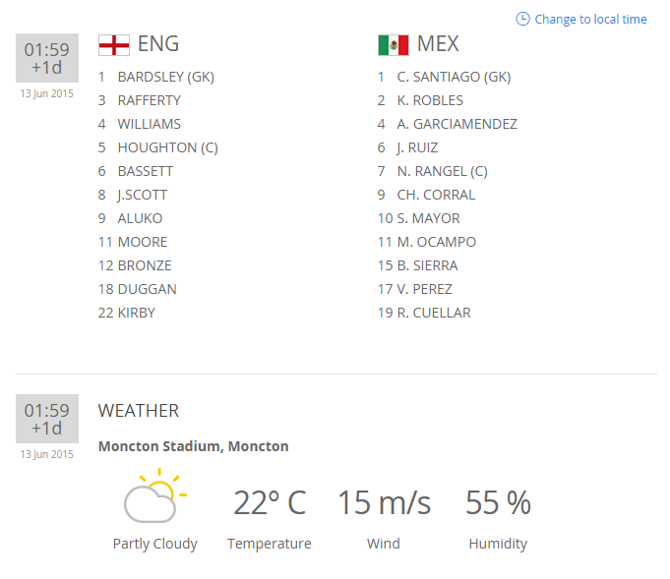Select the ENG team heading

(158, 44)
